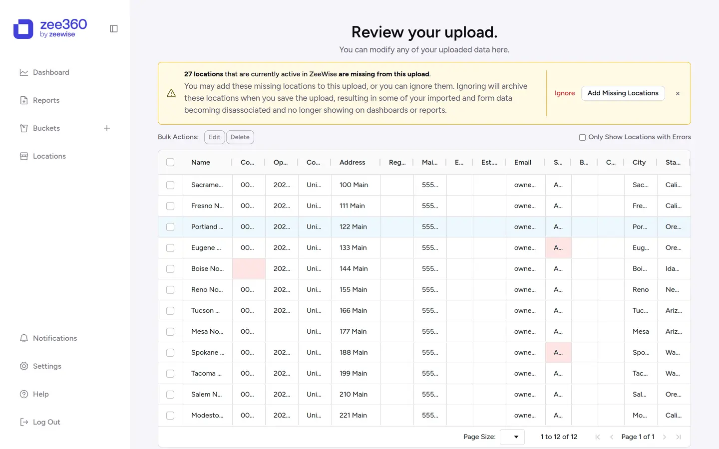This screenshot has height=449, width=719.
Task: Click the Settings gear icon
Action: (23, 366)
